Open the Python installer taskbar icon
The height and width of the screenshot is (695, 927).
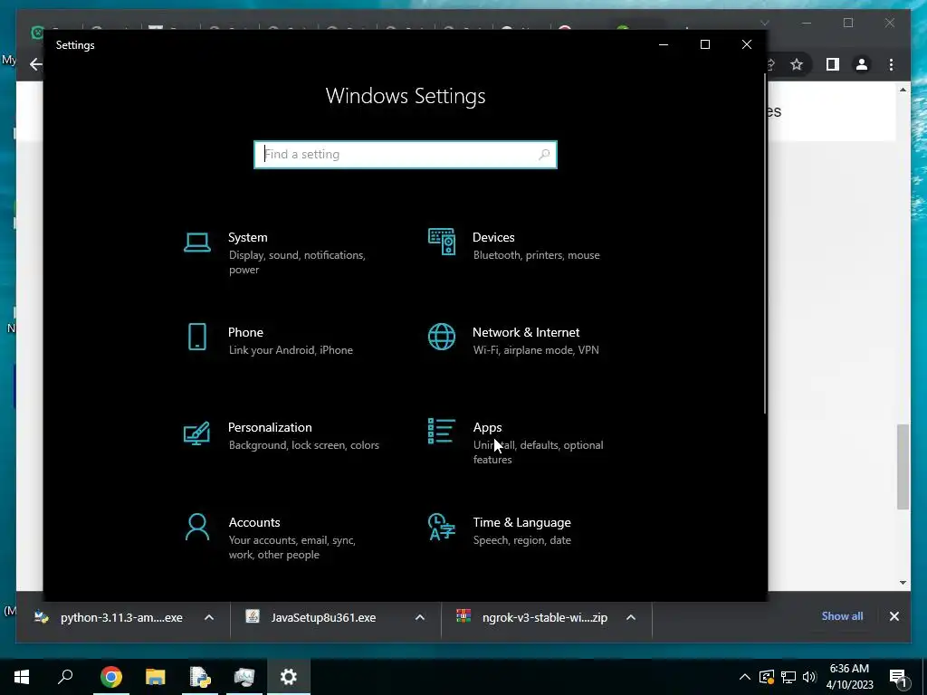coord(200,677)
